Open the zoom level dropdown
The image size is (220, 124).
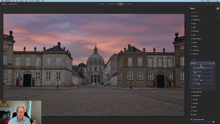point(216,4)
